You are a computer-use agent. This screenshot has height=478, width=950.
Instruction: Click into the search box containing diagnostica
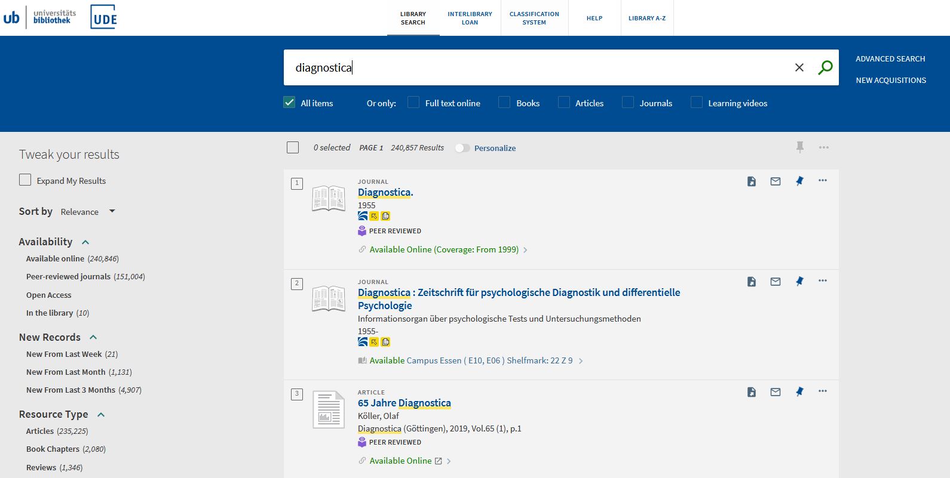pos(538,67)
